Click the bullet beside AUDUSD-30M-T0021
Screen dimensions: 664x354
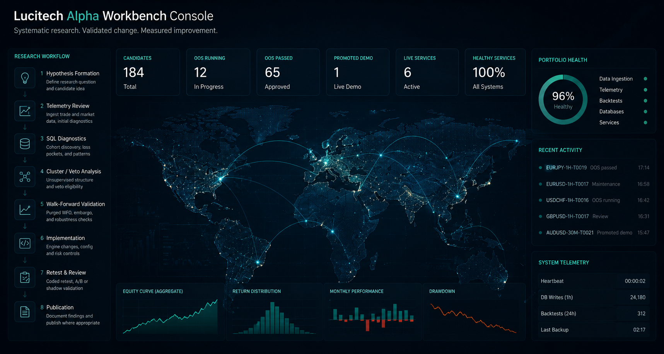[540, 233]
